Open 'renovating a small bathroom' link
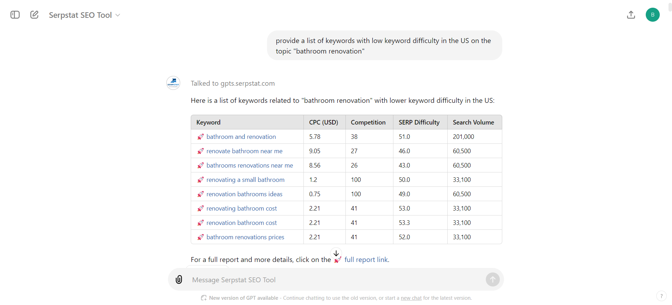Image resolution: width=672 pixels, height=305 pixels. coord(245,180)
